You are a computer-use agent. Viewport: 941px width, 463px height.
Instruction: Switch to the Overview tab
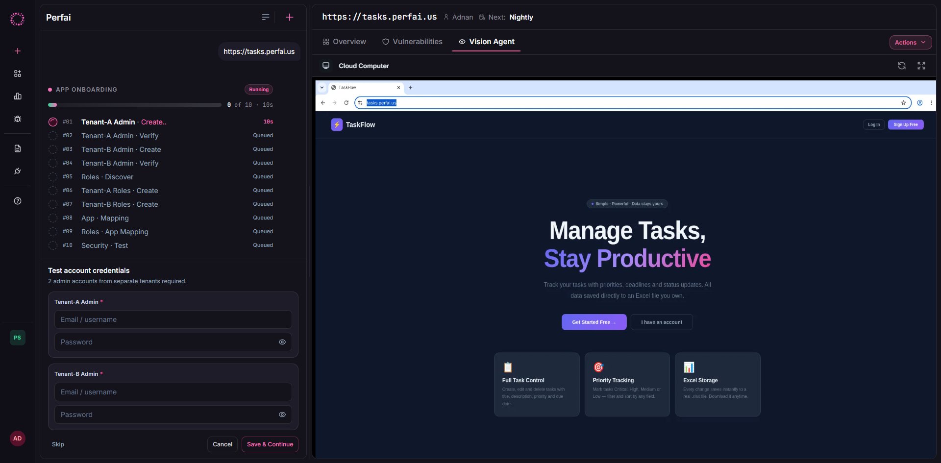point(345,42)
